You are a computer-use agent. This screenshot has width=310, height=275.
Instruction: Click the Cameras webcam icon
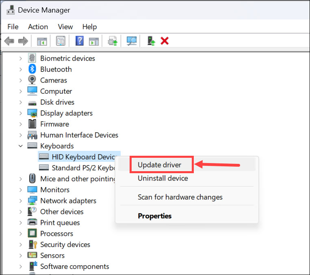point(32,80)
